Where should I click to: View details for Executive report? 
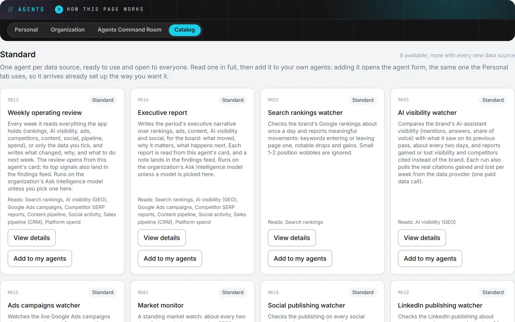162,238
